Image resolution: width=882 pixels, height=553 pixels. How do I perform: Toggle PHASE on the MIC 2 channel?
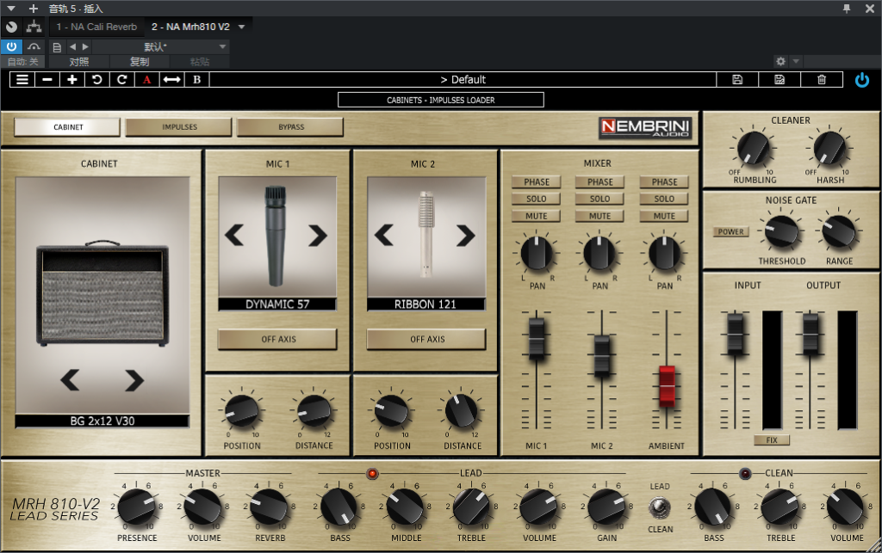(600, 182)
